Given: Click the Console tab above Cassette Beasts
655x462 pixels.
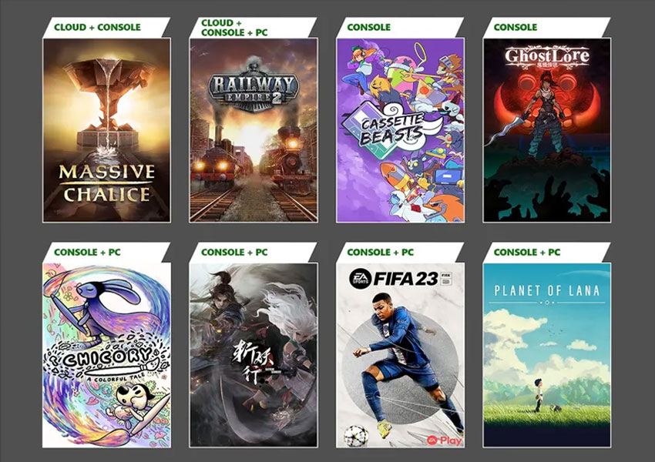Looking at the screenshot, I should [x=369, y=27].
